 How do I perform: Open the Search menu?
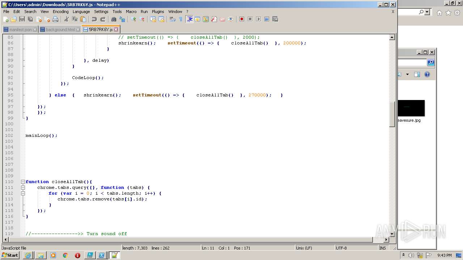[30, 12]
